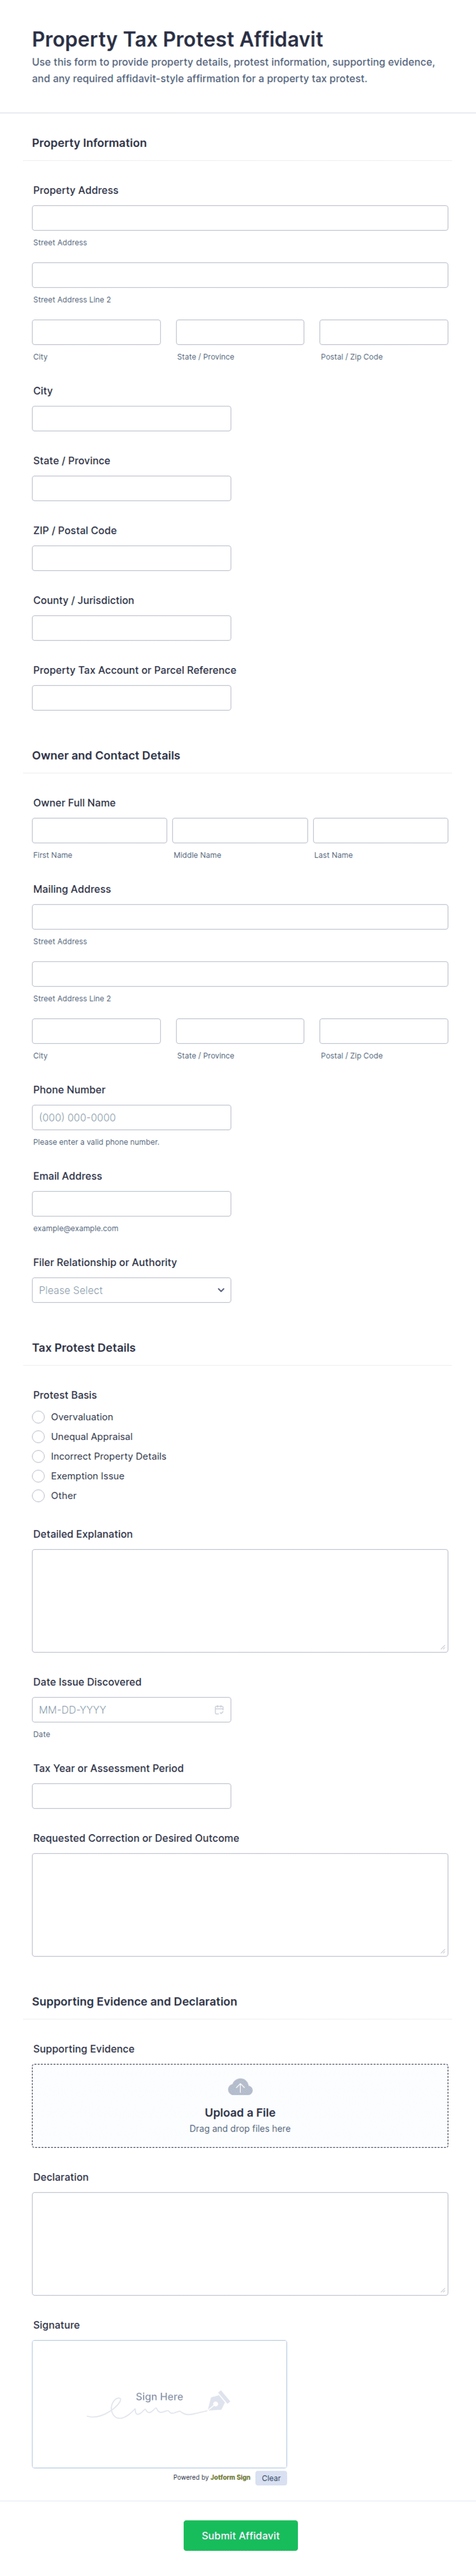Click the calendar icon in Date Issue Discovered

pos(219,1710)
